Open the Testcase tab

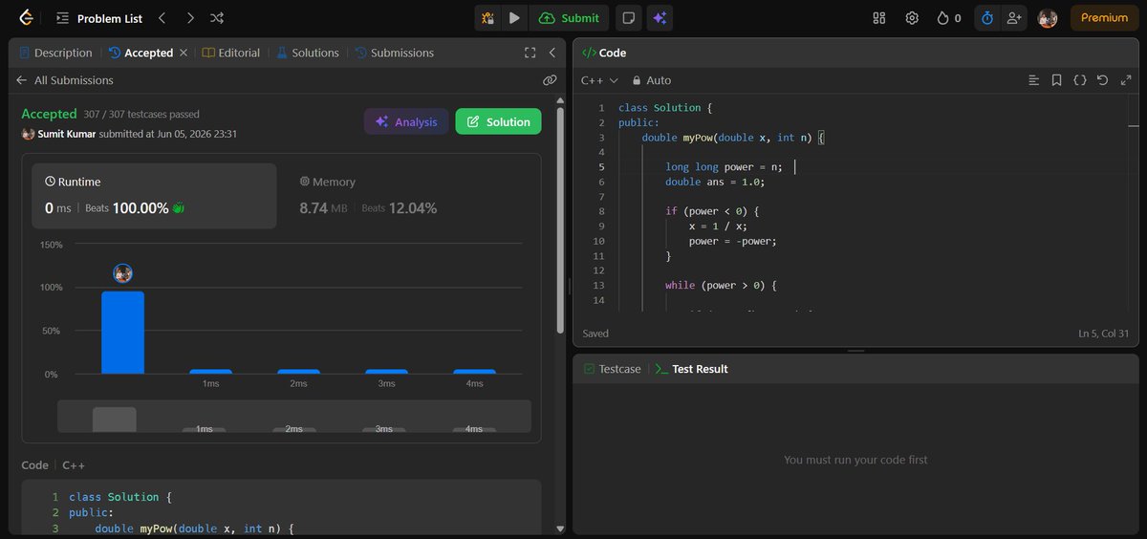(x=613, y=369)
